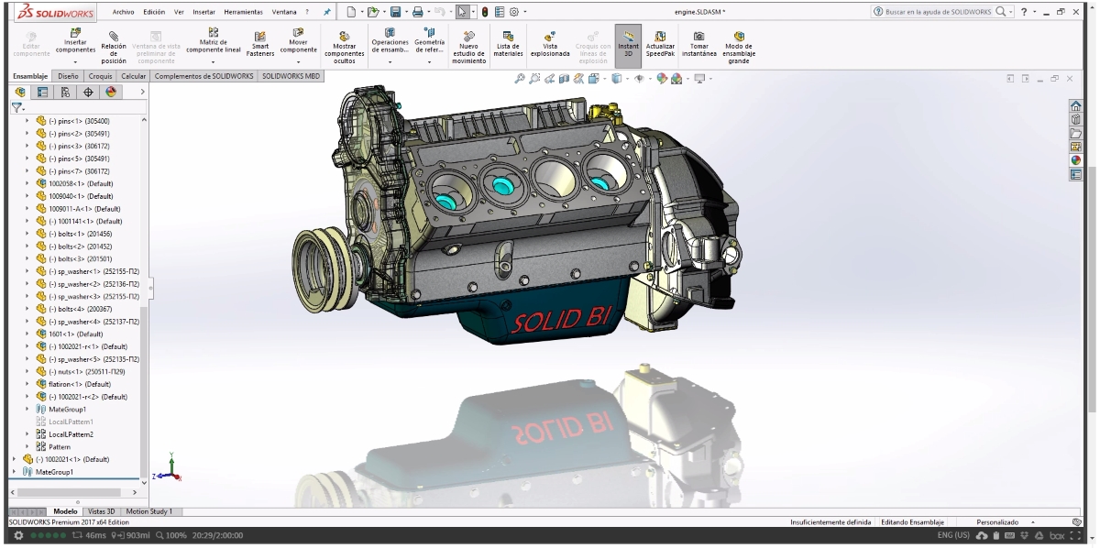Click the Print icon

click(x=418, y=12)
